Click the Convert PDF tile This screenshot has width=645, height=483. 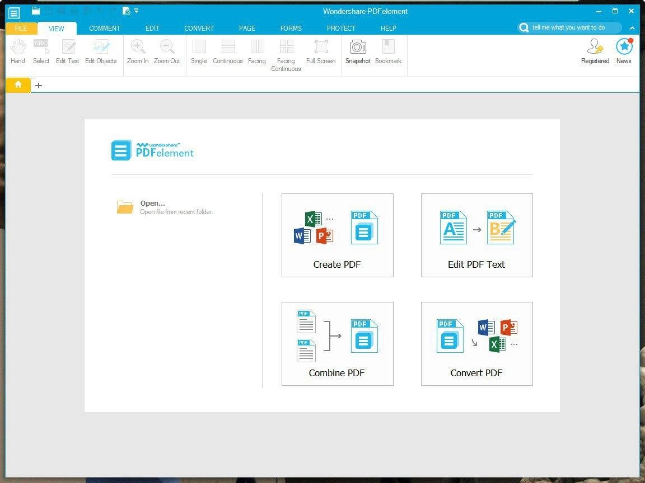477,344
